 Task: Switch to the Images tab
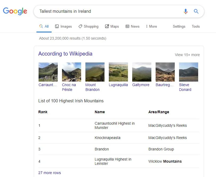[x=65, y=26]
